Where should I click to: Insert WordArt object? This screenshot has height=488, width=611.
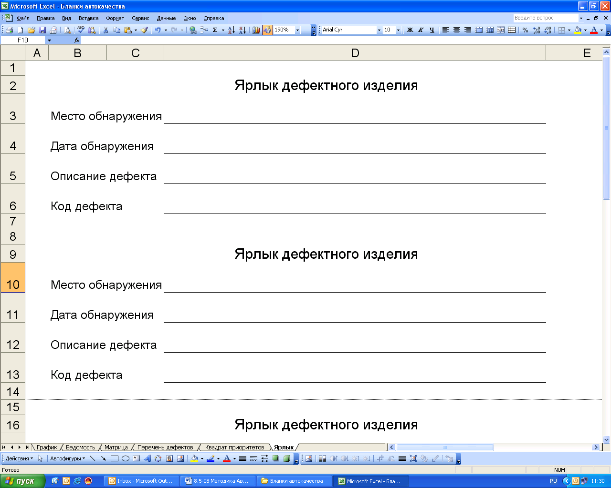[x=147, y=458]
